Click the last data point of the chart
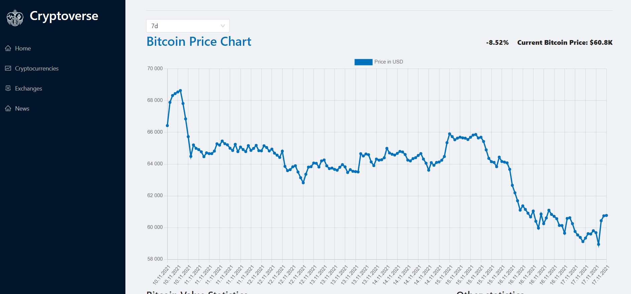 (x=606, y=215)
